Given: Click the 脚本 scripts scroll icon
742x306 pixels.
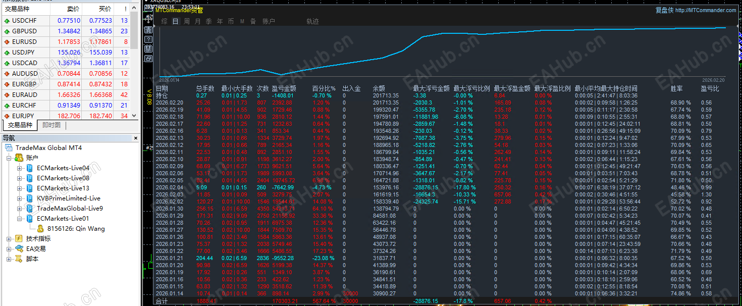Looking at the screenshot, I should click(x=19, y=259).
